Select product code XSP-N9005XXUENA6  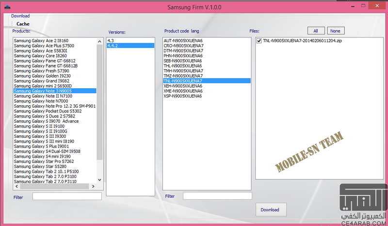(207, 96)
